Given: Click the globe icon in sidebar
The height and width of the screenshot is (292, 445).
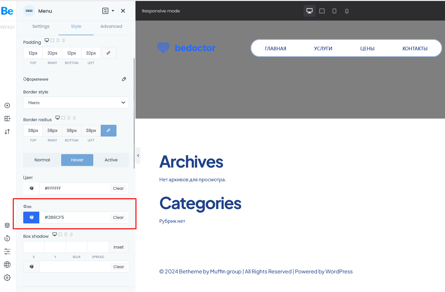Looking at the screenshot, I should click(x=7, y=265).
